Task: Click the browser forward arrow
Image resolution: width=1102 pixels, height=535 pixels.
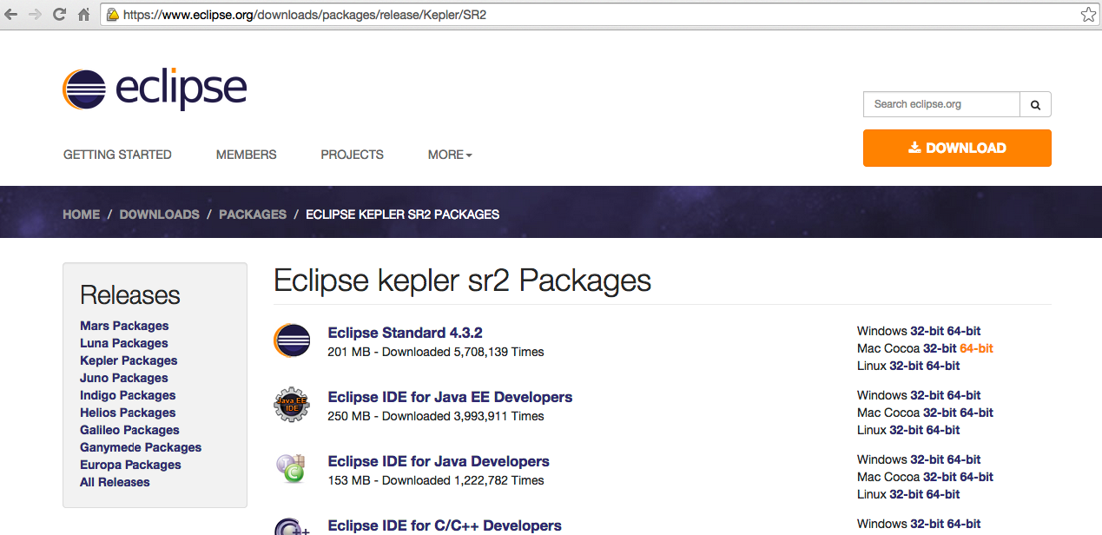Action: [x=35, y=15]
